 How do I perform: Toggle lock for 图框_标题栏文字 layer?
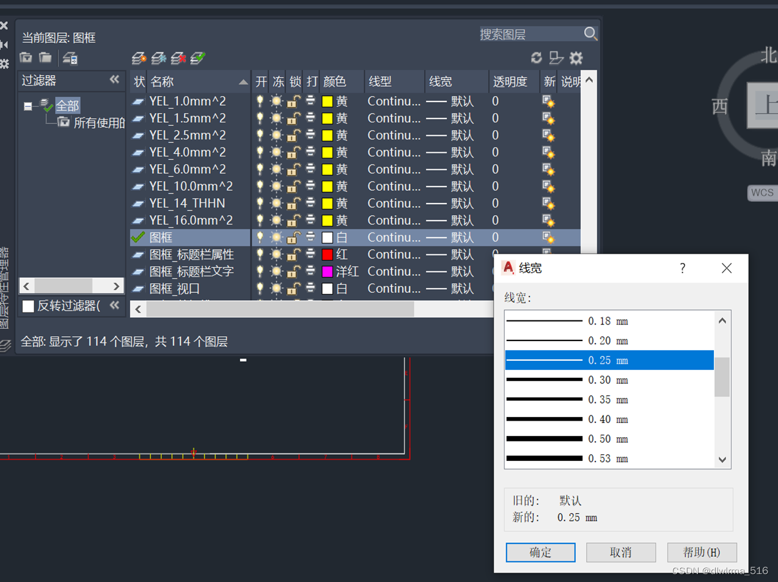tap(294, 271)
